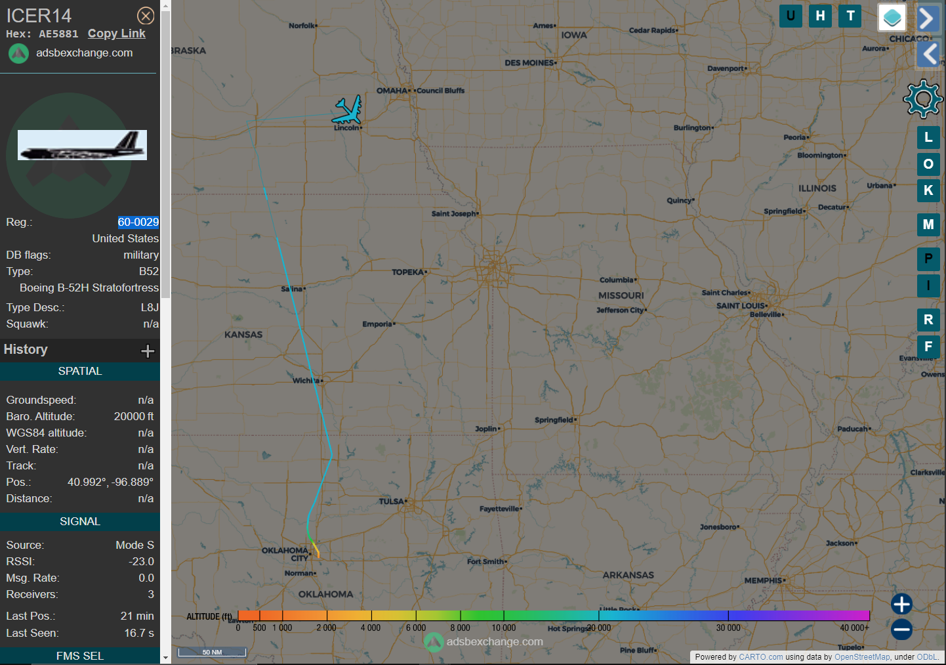
Task: Click the left chevron arrow button
Action: pyautogui.click(x=928, y=53)
